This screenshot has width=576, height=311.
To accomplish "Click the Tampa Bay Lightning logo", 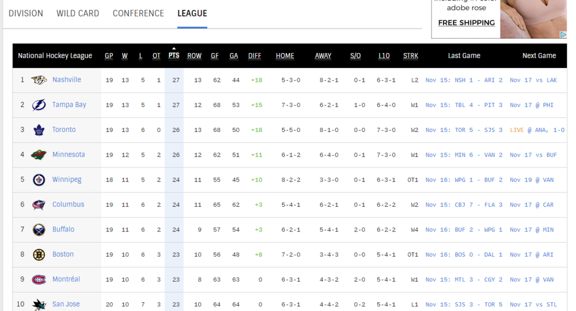I will click(39, 105).
